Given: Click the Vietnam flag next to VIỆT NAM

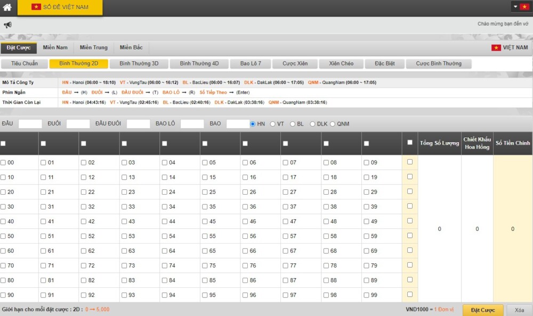Looking at the screenshot, I should (496, 48).
